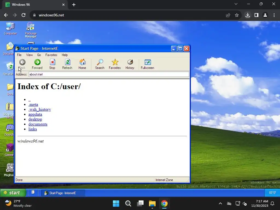
Task: Close the Windows 96 tab
Action: [x=63, y=5]
